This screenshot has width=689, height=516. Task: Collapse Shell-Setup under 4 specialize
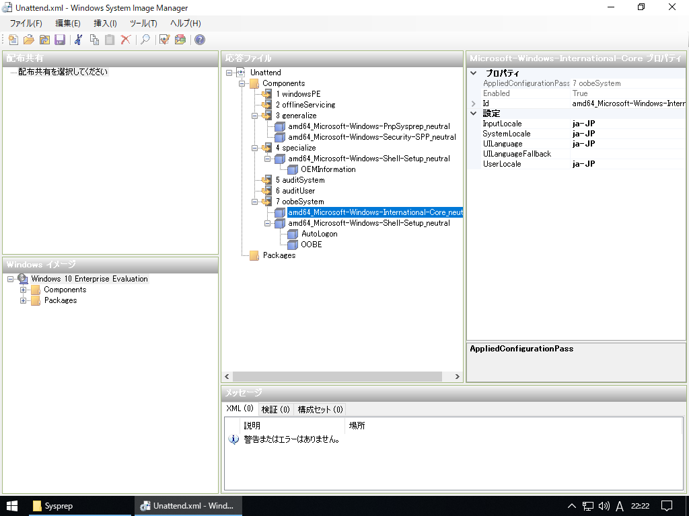point(267,159)
